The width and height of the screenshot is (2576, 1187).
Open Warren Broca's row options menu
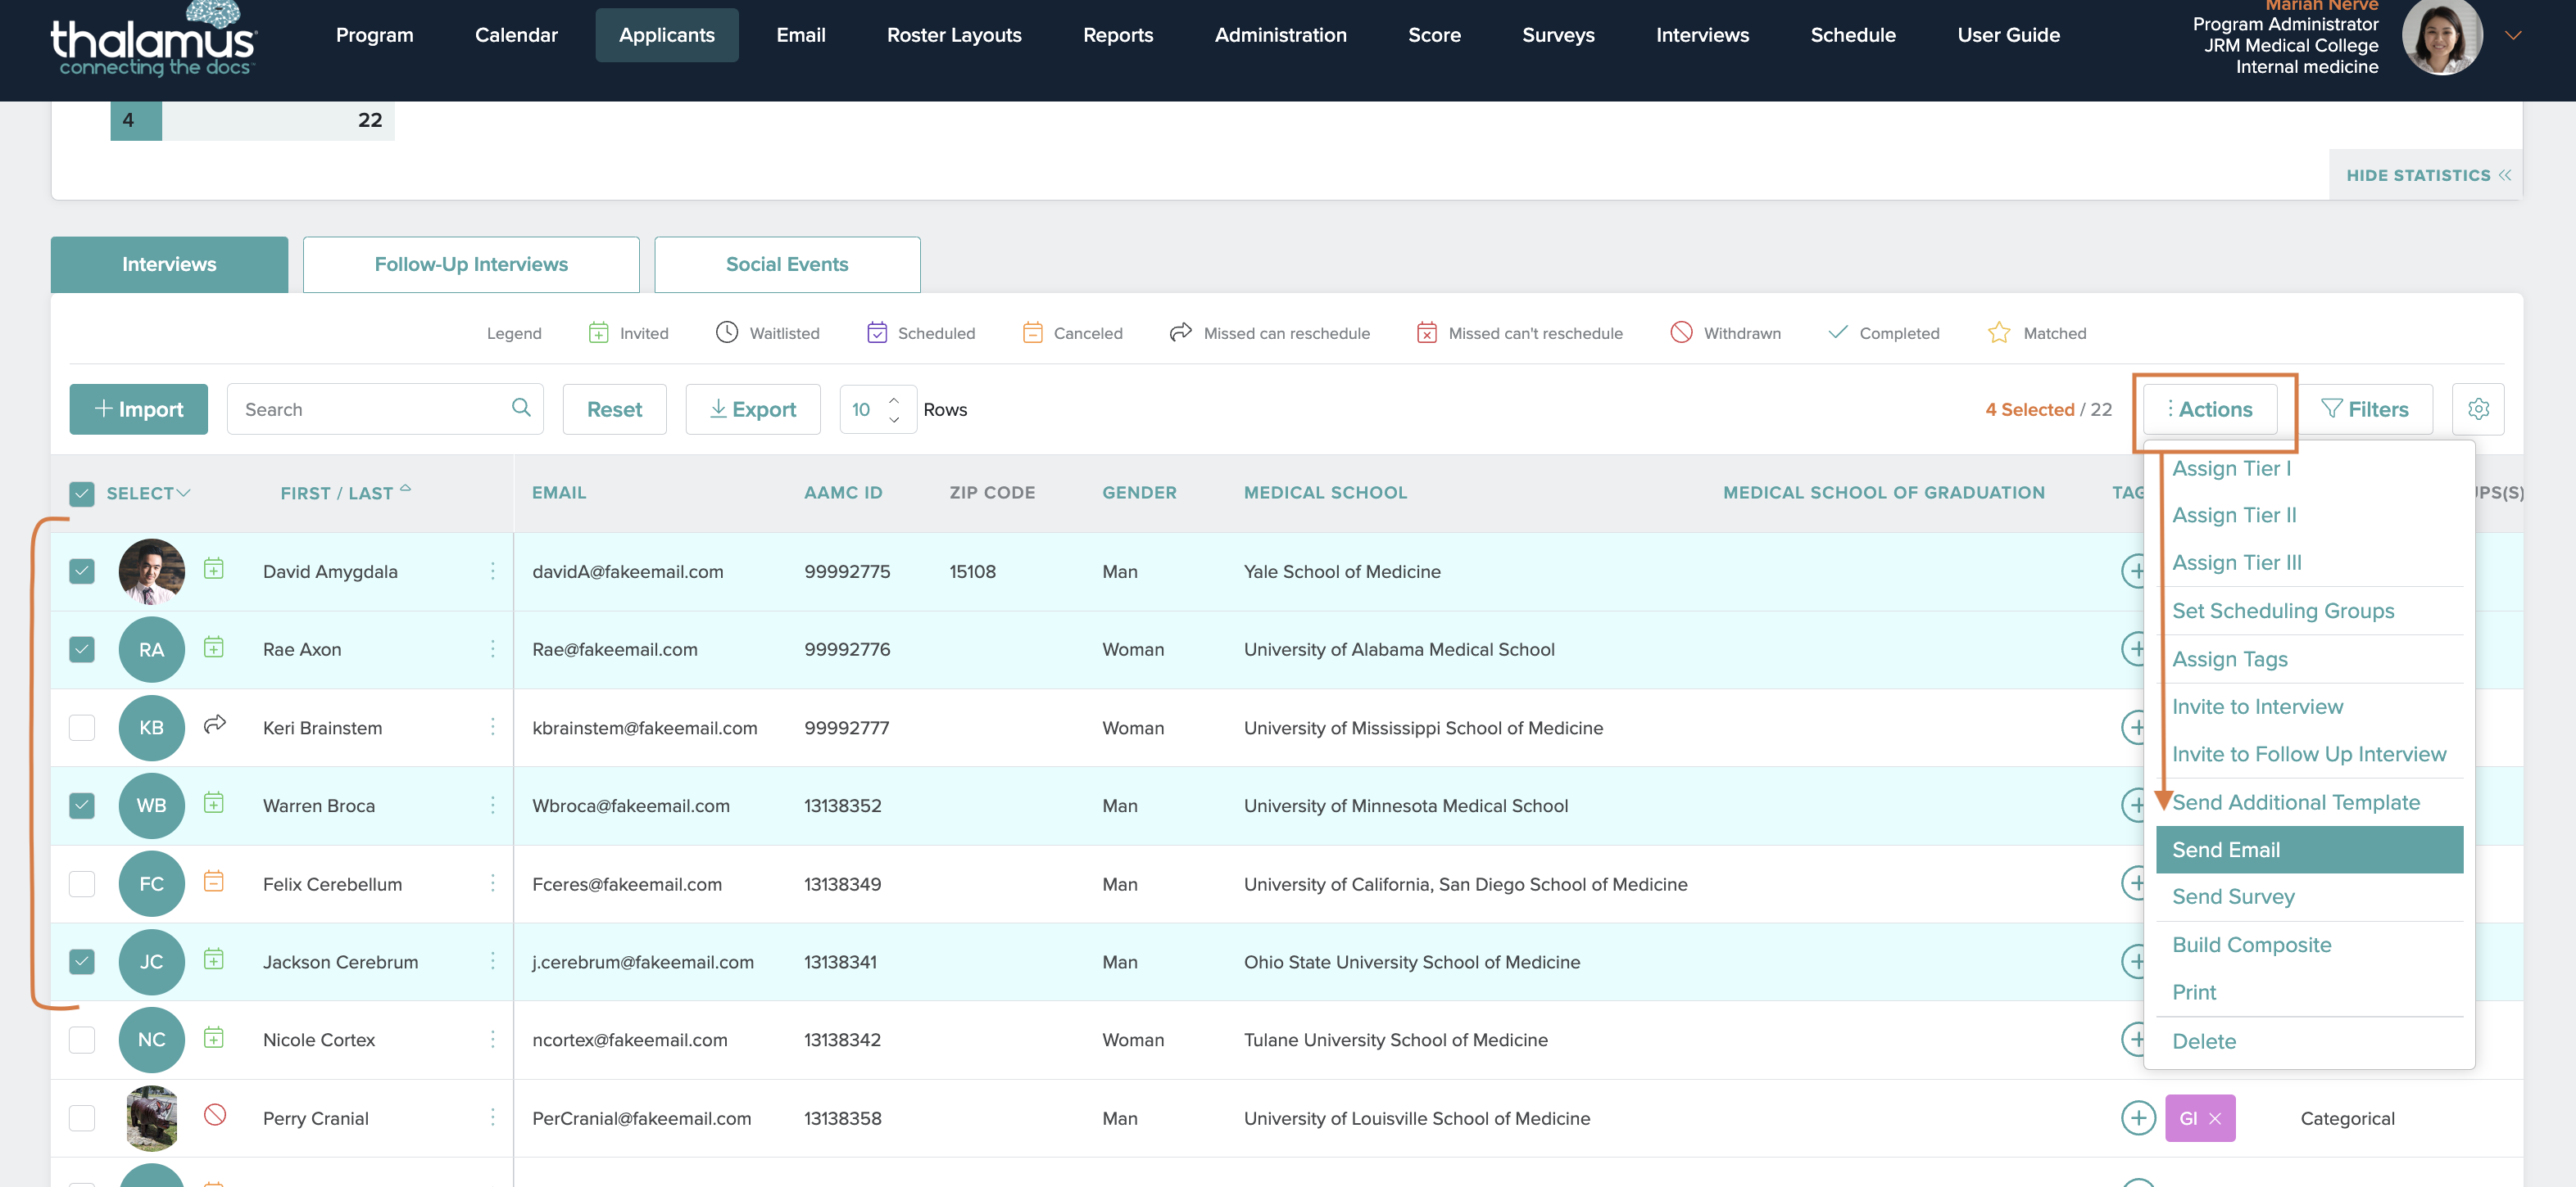pyautogui.click(x=493, y=805)
